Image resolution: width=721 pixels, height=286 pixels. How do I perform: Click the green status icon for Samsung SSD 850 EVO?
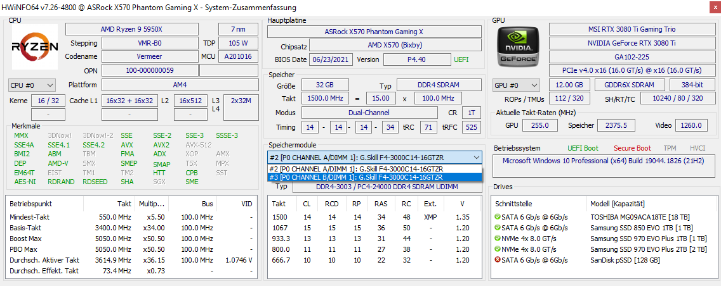click(498, 227)
